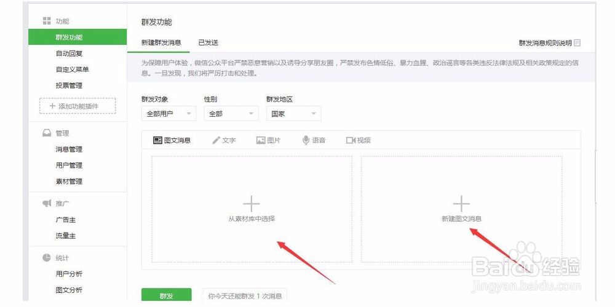Viewport: 615px width, 307px height.
Task: Open 用户分析 in the sidebar
Action: 69,274
